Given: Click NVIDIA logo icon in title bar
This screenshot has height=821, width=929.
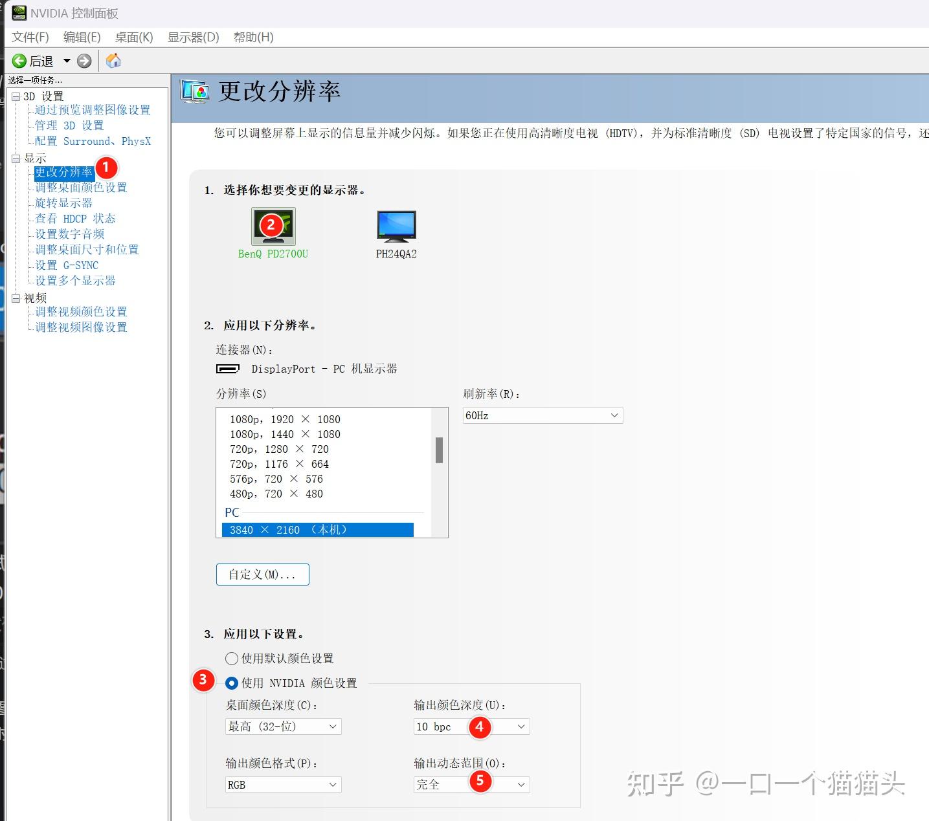Looking at the screenshot, I should click(x=18, y=13).
